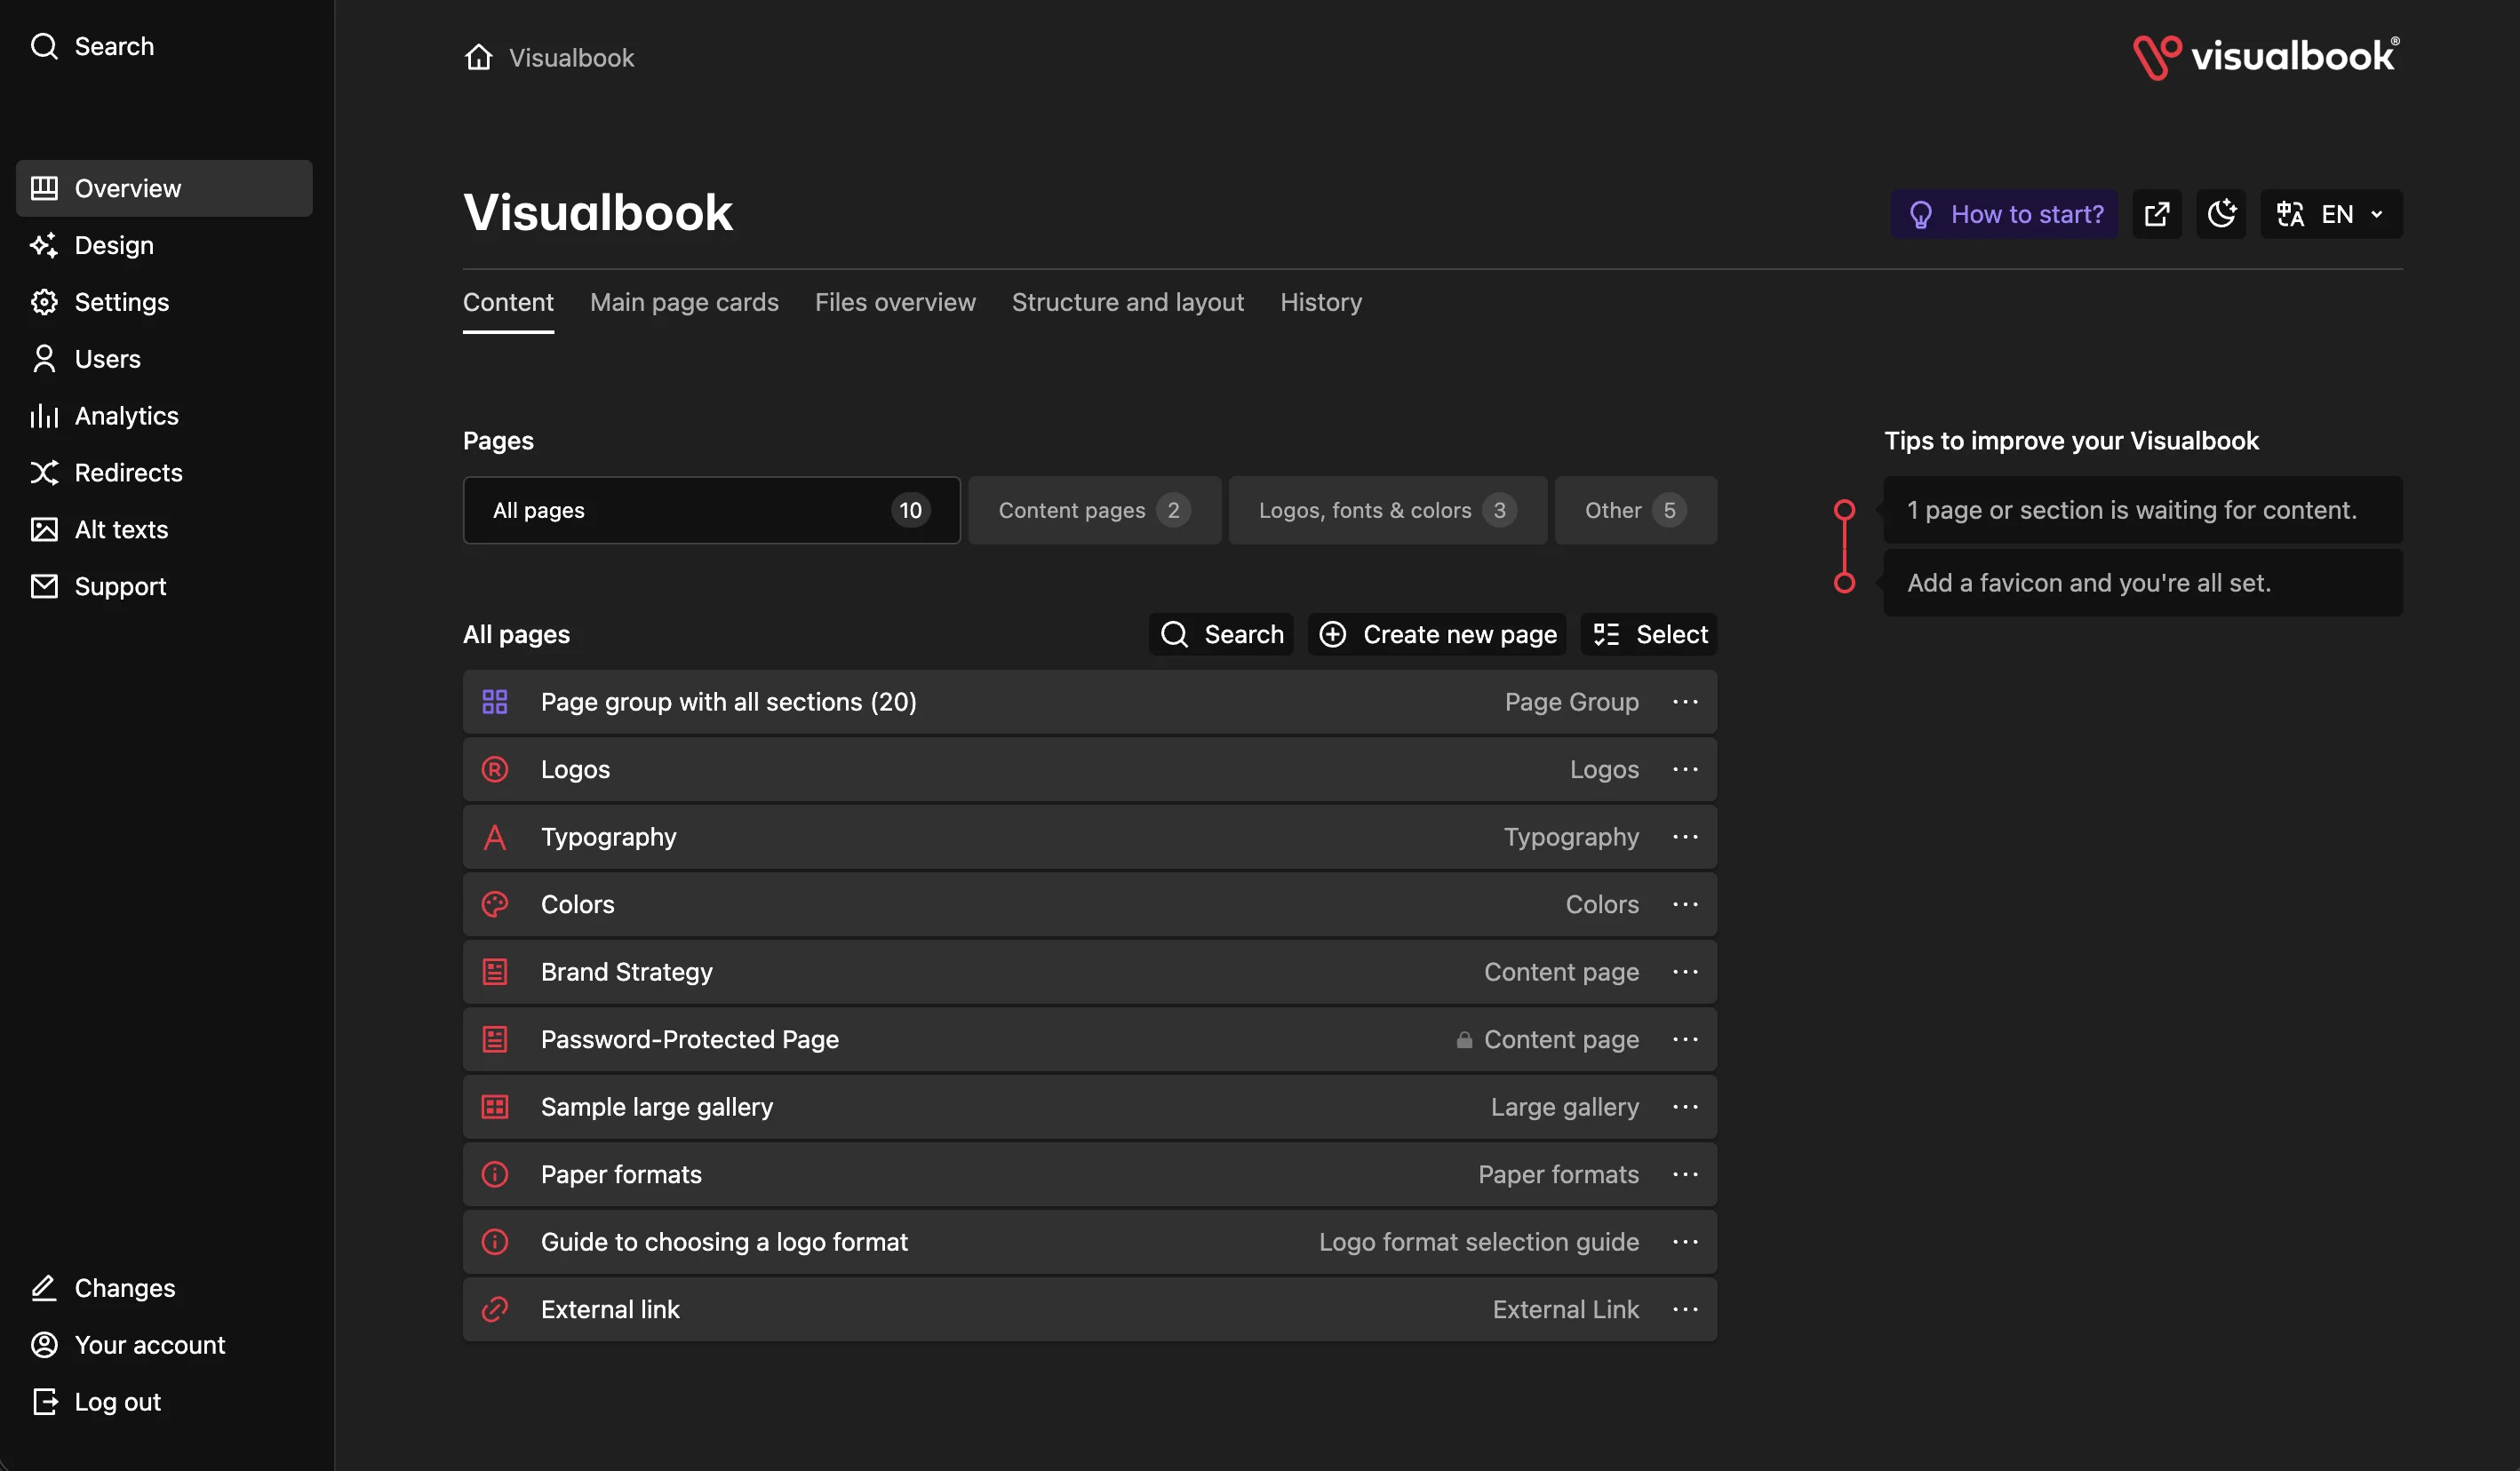Open options menu for Sample large gallery

click(x=1685, y=1107)
